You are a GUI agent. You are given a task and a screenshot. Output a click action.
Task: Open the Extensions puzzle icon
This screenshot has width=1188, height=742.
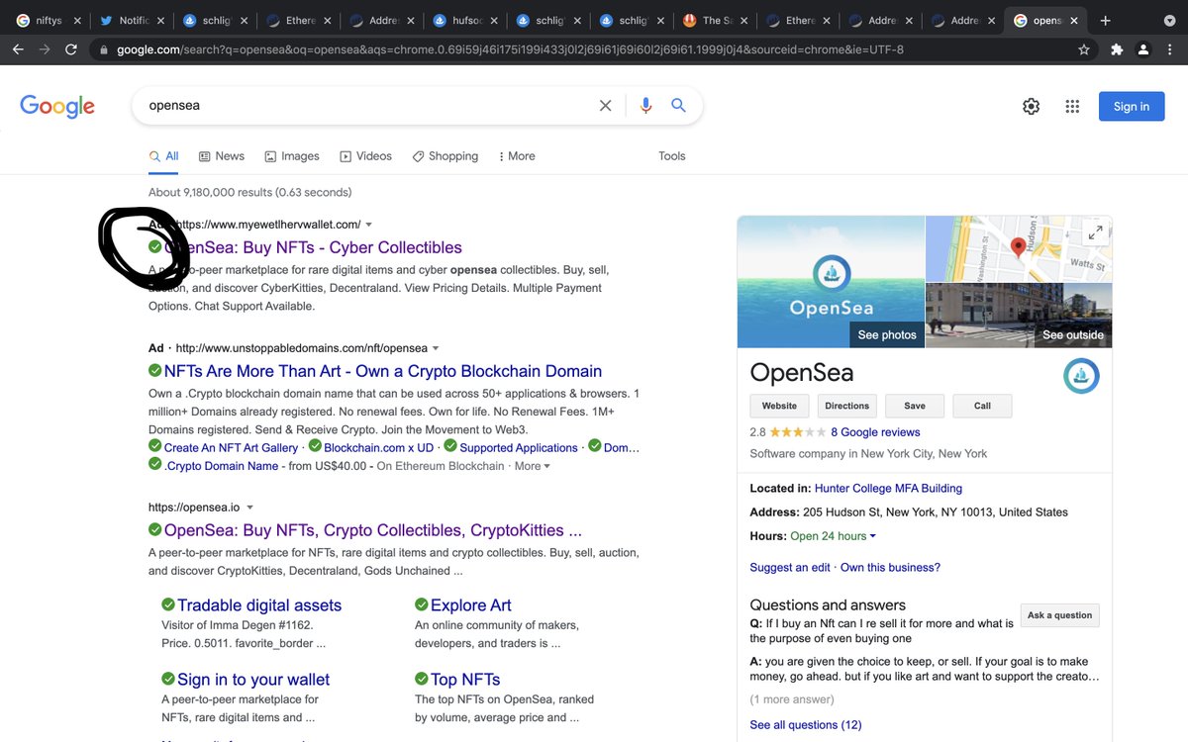[1118, 49]
